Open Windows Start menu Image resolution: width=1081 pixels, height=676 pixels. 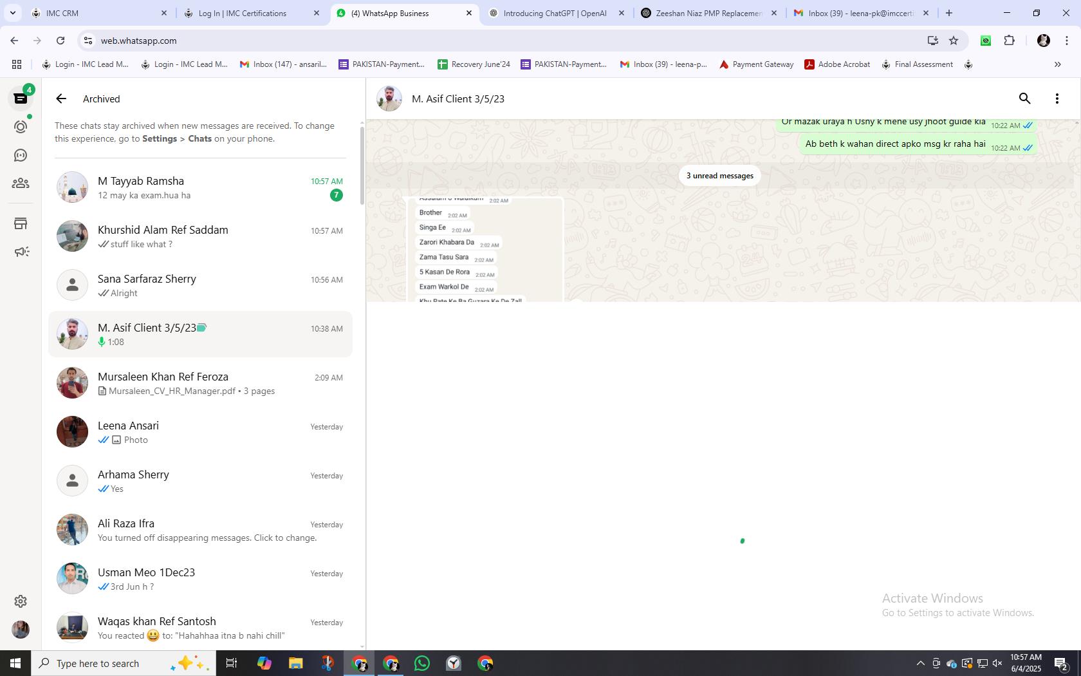(x=15, y=663)
